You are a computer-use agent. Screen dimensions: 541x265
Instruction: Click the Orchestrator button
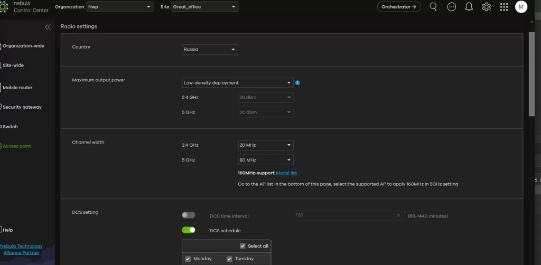pyautogui.click(x=399, y=7)
